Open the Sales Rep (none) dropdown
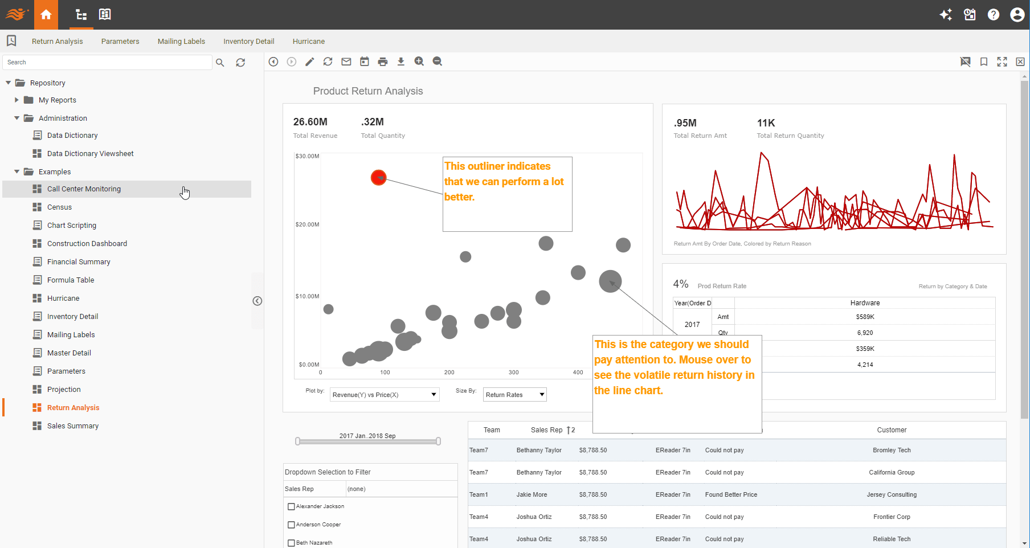This screenshot has height=548, width=1030. (402, 489)
